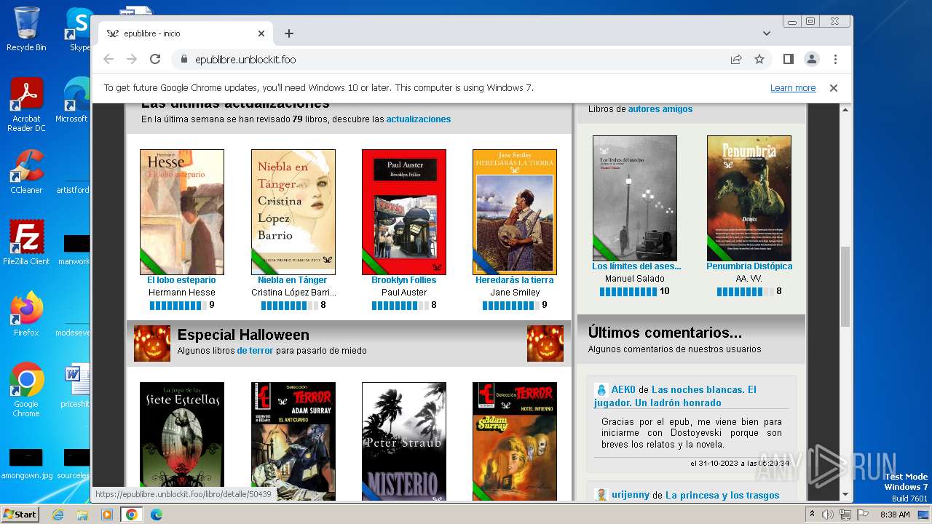Click the Chrome forward arrow

point(132,59)
